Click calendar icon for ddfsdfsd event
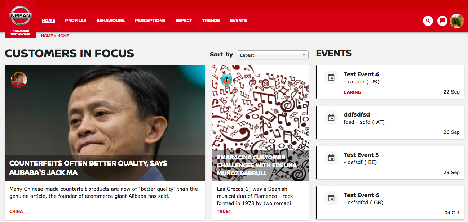This screenshot has width=468, height=222. coord(331,118)
